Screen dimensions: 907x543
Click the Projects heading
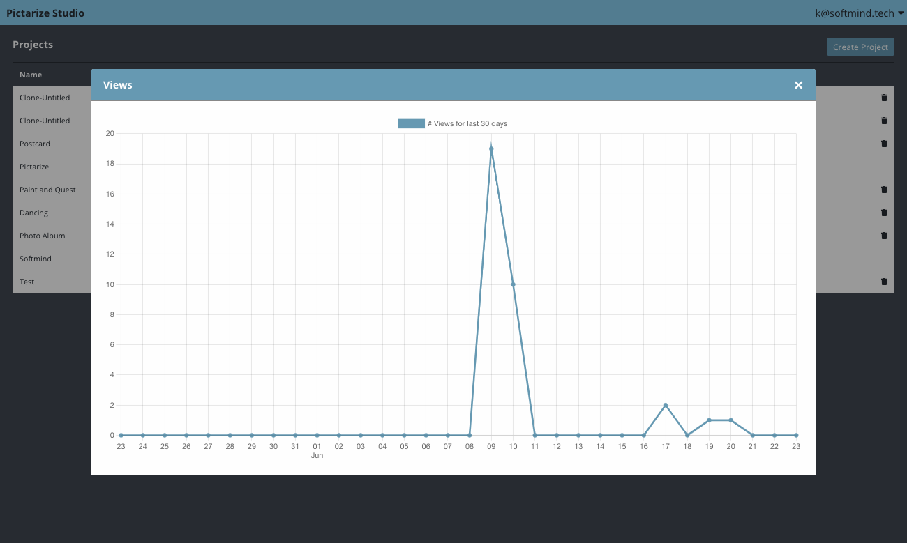point(33,45)
